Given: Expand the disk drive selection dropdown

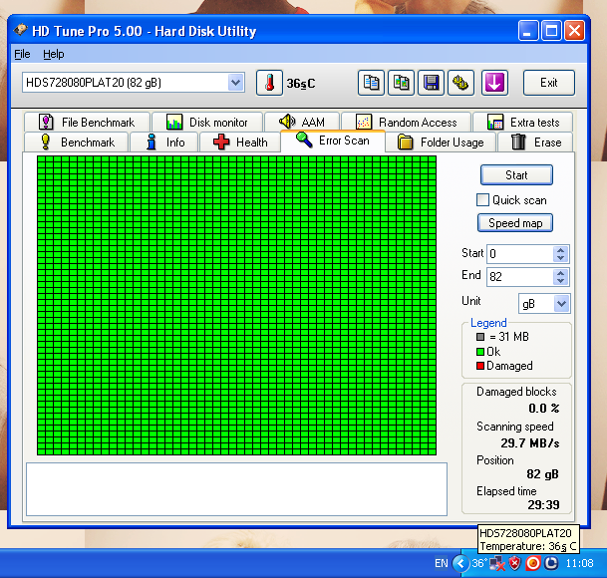Looking at the screenshot, I should pyautogui.click(x=236, y=83).
